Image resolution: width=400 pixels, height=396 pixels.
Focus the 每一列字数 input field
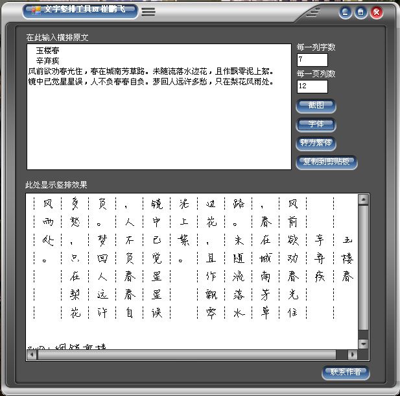[x=312, y=60]
